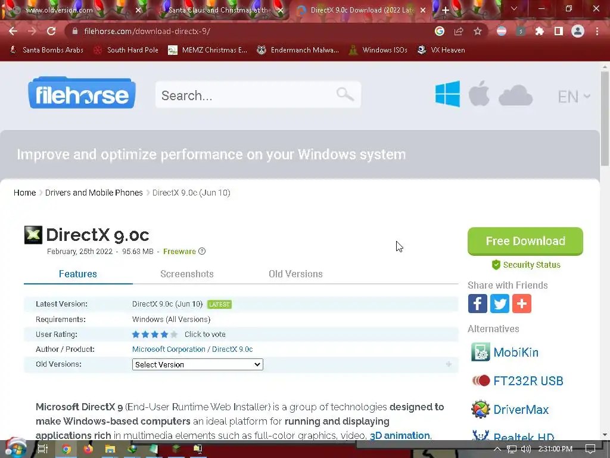Open the Chrome profile avatar
610x458 pixels.
click(578, 31)
